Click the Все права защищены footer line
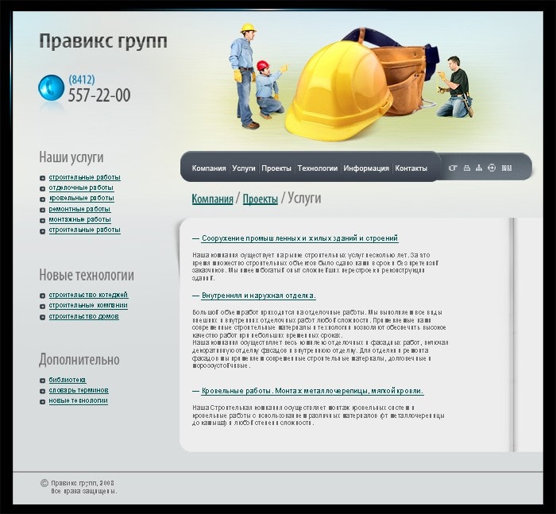Image resolution: width=556 pixels, height=514 pixels. coord(84,491)
